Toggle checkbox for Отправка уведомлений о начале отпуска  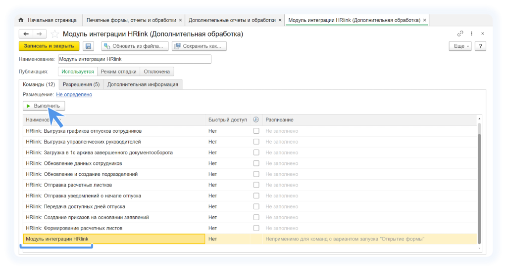(x=256, y=195)
